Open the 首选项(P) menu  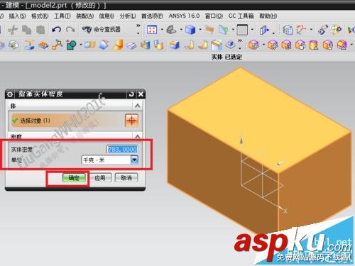point(152,16)
